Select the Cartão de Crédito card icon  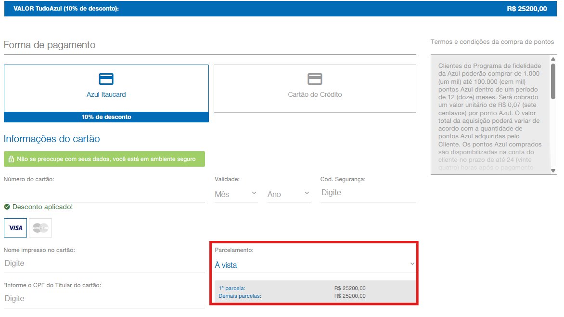pos(315,79)
